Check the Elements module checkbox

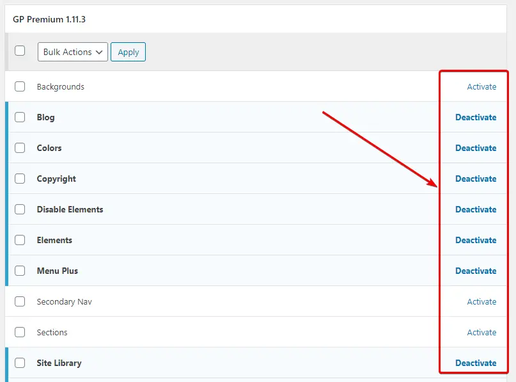click(x=20, y=240)
